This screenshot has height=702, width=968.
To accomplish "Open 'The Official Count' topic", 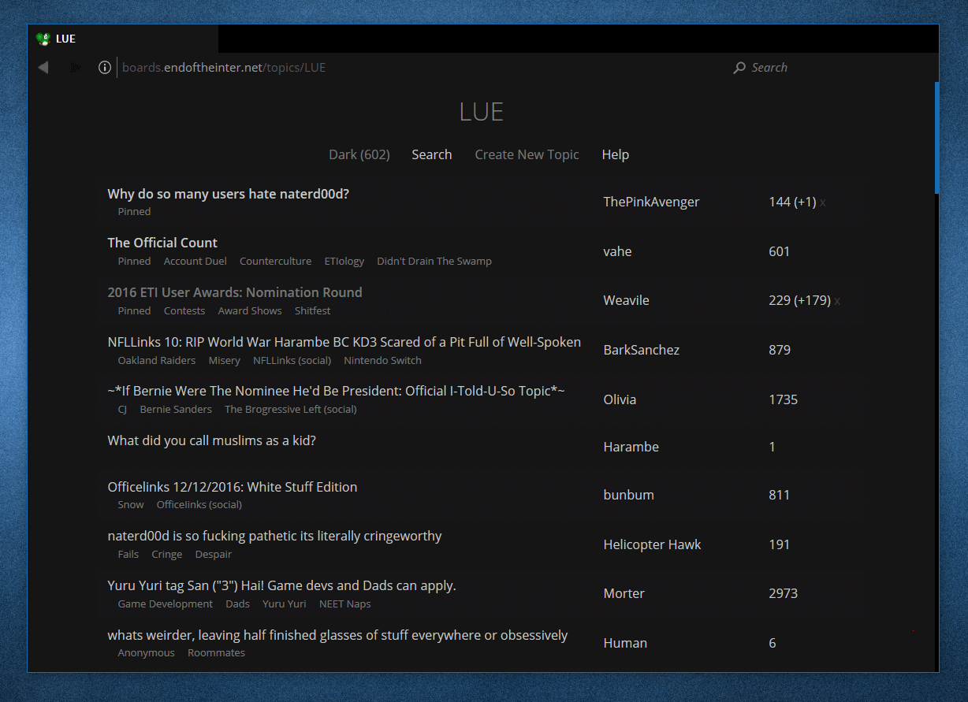I will click(x=162, y=243).
